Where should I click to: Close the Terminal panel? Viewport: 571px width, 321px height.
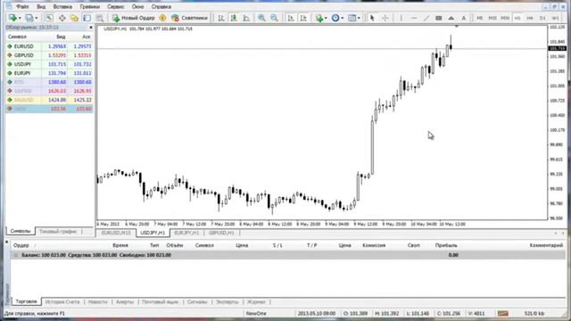[x=6, y=242]
